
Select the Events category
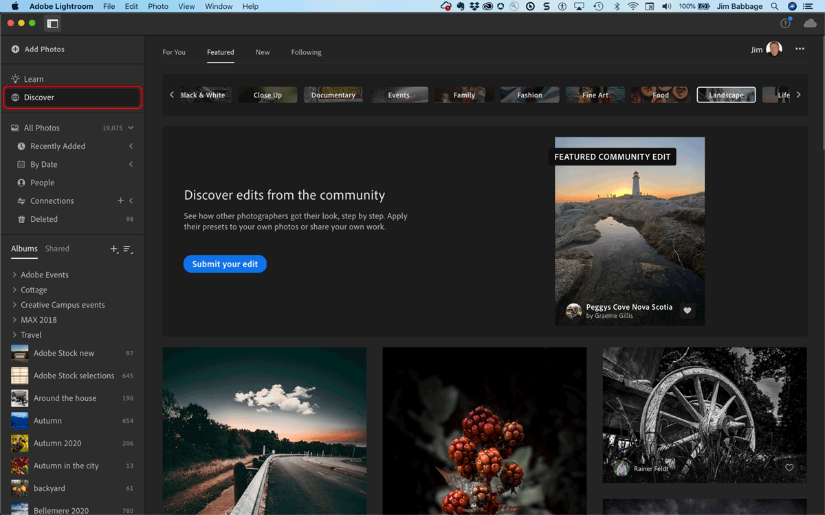coord(399,95)
